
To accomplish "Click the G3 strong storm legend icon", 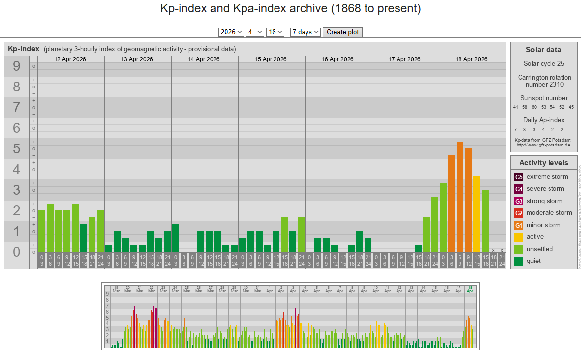I will 519,201.
